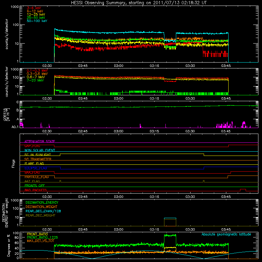Select the A0.1 label on GOES axis
This screenshot has height=262, width=262.
(x=15, y=127)
